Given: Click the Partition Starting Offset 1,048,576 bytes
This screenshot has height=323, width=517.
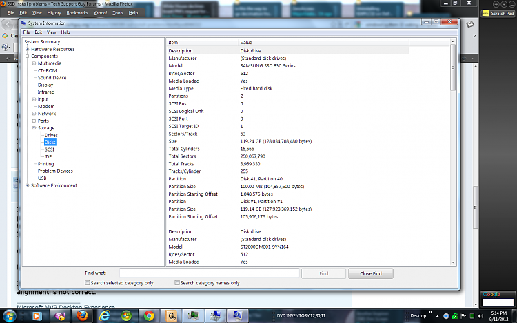Looking at the screenshot, I should 256,194.
